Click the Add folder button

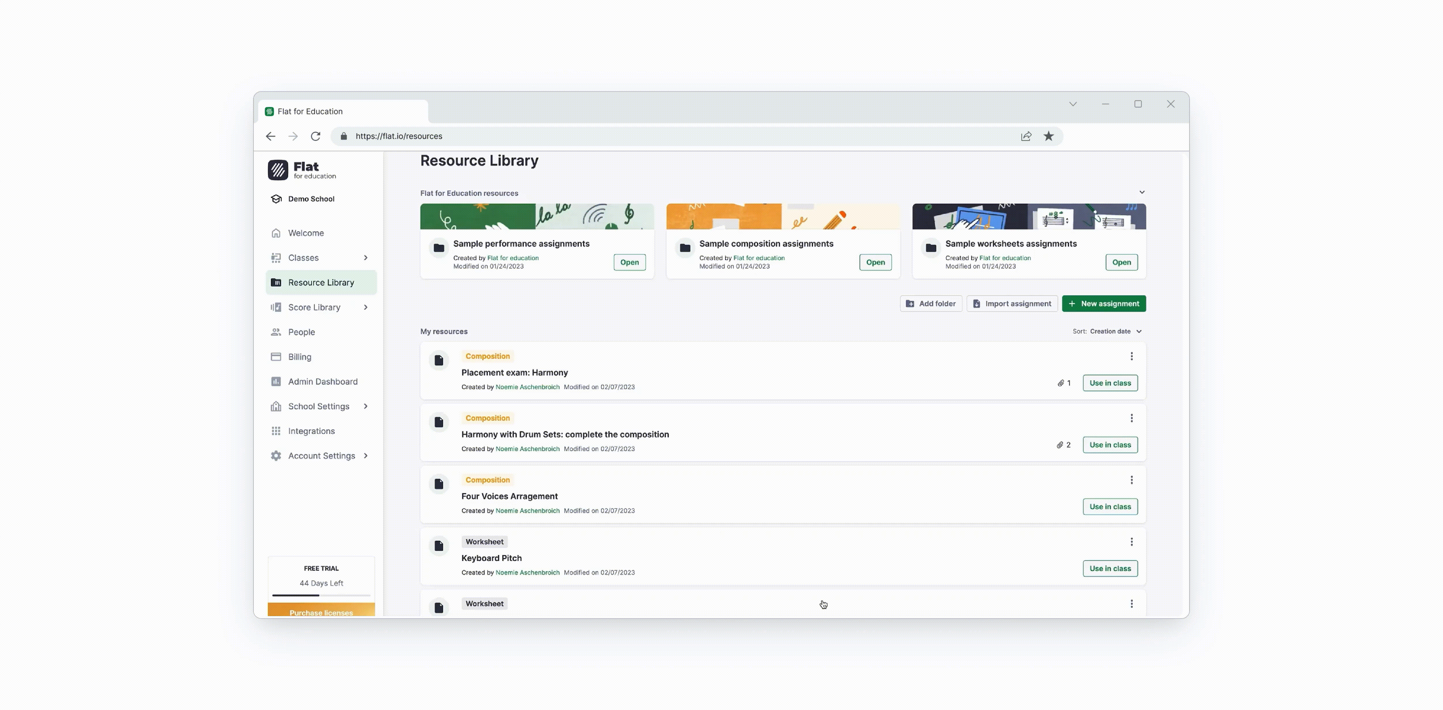pyautogui.click(x=931, y=304)
